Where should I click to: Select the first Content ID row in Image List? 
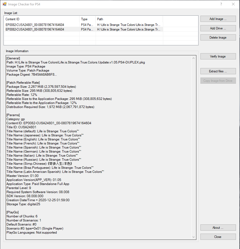point(35,25)
